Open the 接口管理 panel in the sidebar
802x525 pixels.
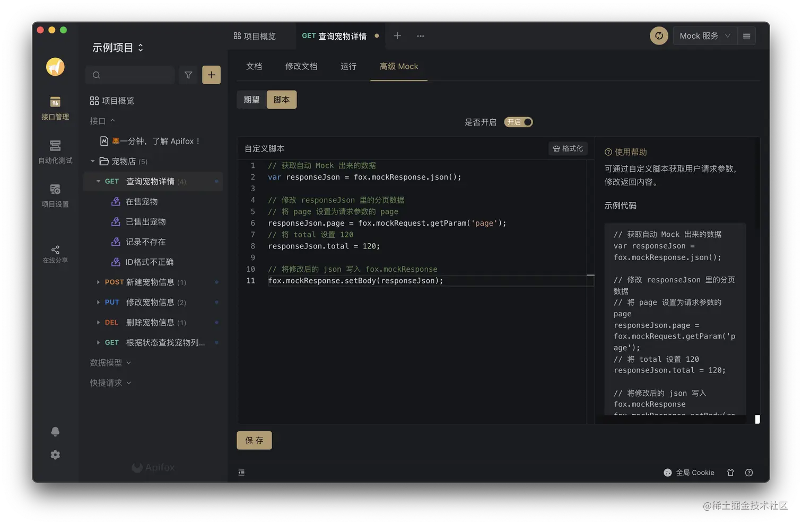pos(55,108)
